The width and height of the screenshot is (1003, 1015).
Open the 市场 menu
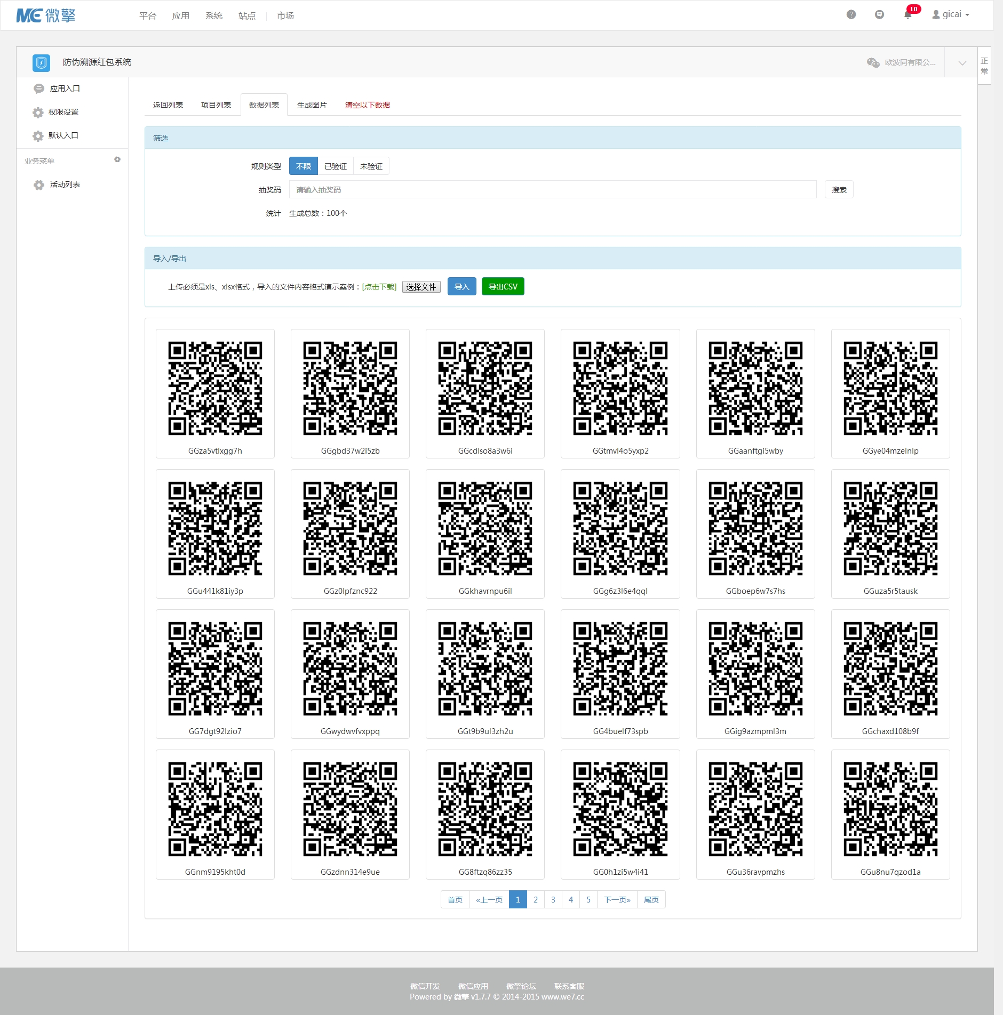285,15
